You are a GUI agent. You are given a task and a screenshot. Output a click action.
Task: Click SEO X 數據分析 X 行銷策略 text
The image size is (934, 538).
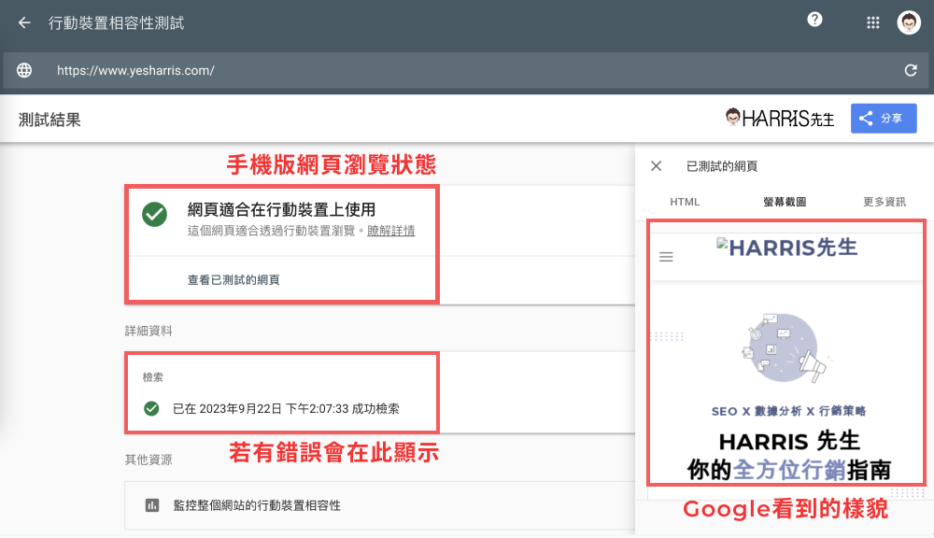(788, 411)
